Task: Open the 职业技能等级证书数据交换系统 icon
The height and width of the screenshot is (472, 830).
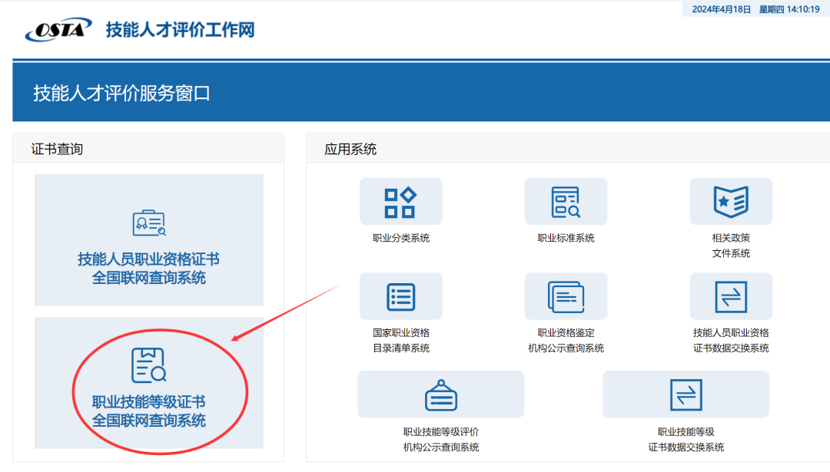Action: 685,393
